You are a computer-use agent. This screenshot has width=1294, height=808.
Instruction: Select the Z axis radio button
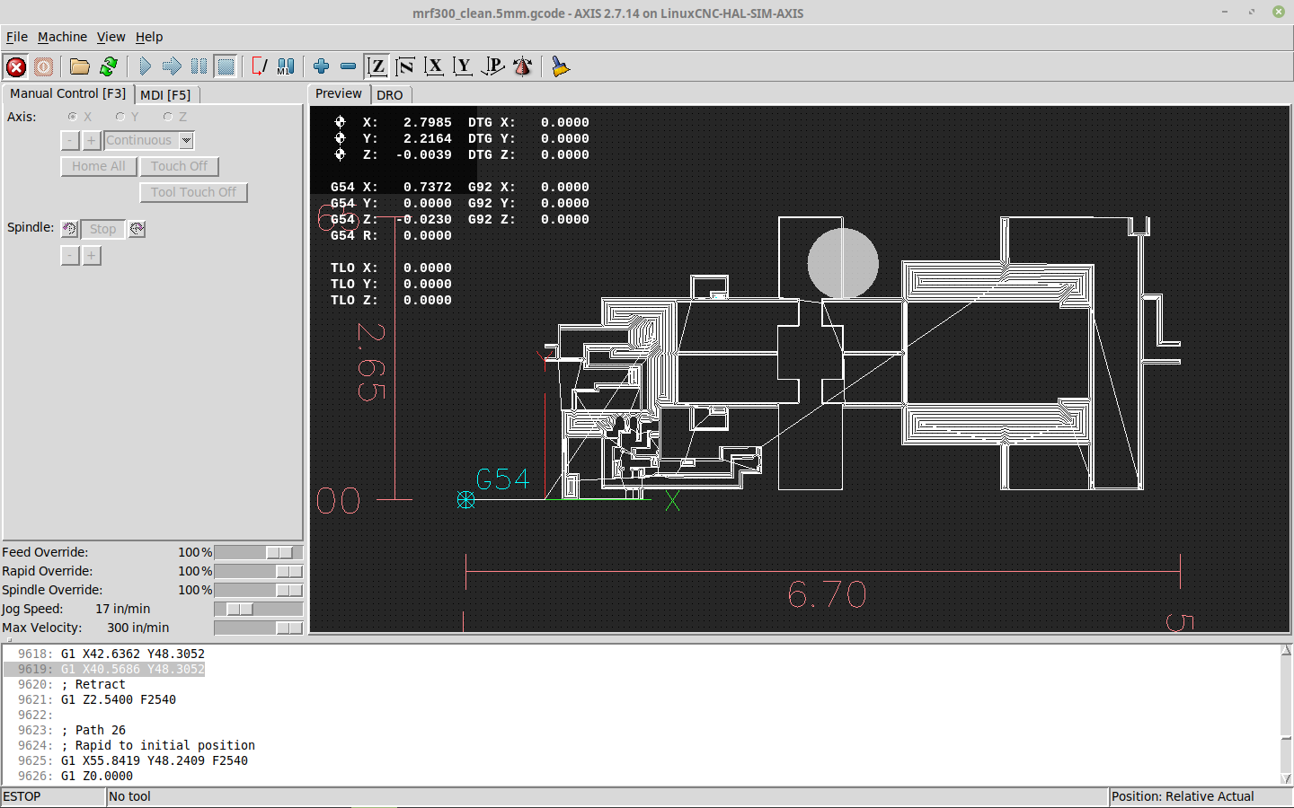point(168,117)
